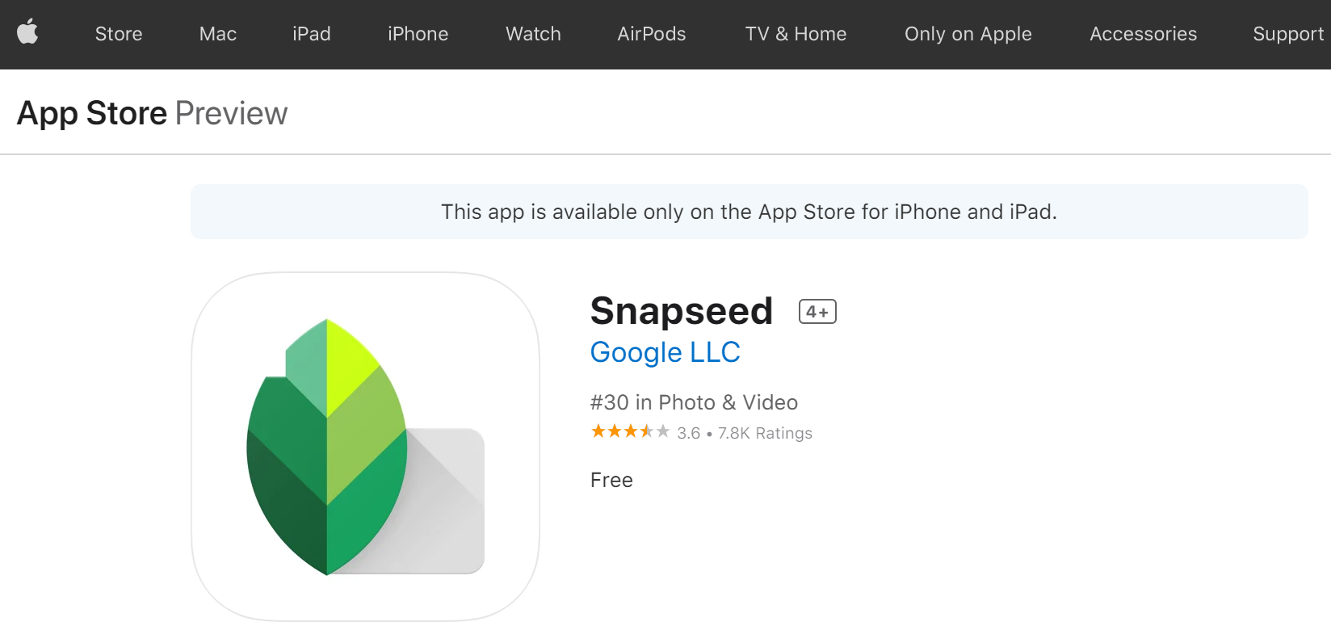The image size is (1331, 643).
Task: Click the 4+ age rating badge
Action: tap(817, 311)
